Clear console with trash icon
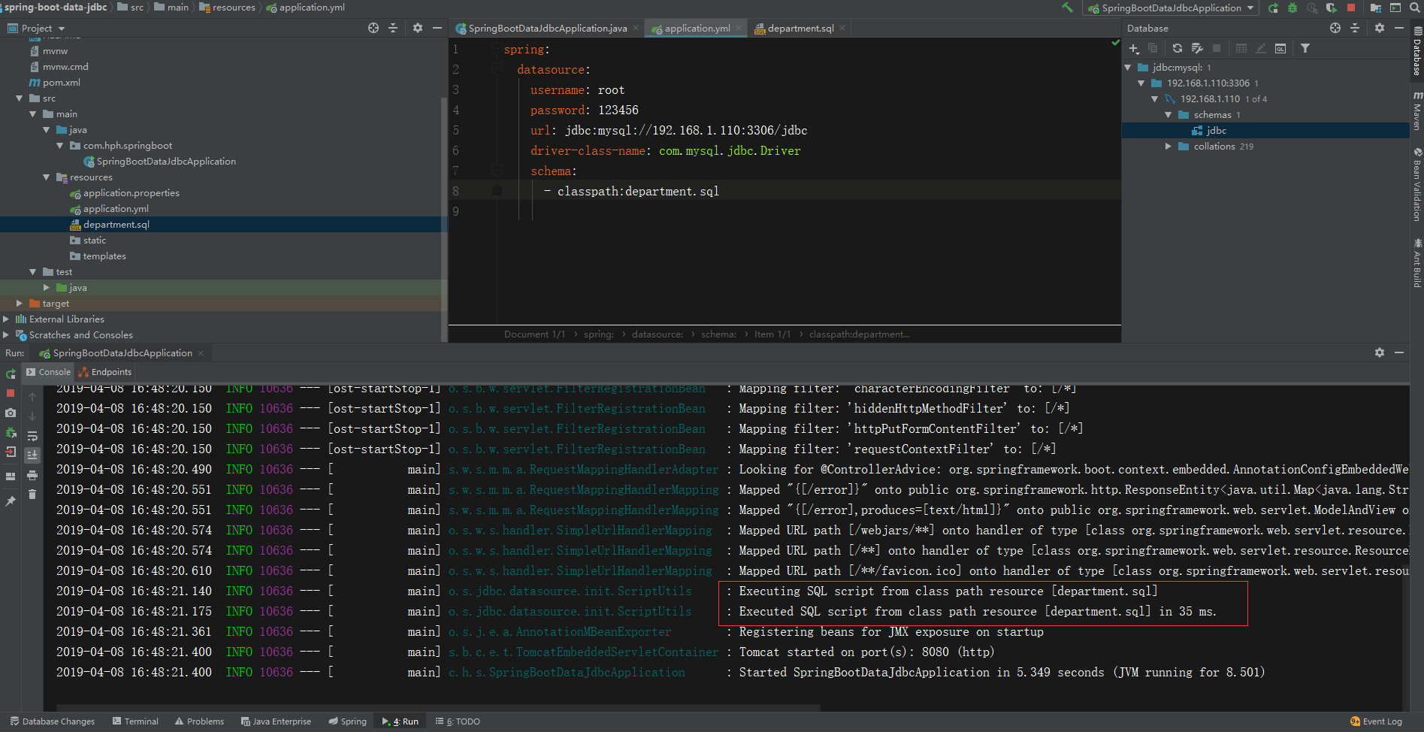This screenshot has width=1424, height=732. pos(32,495)
